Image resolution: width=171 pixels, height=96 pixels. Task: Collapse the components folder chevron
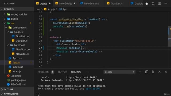pos(6,27)
